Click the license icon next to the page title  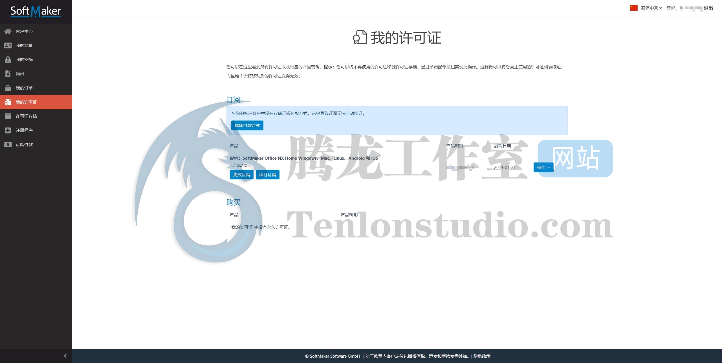pos(360,37)
